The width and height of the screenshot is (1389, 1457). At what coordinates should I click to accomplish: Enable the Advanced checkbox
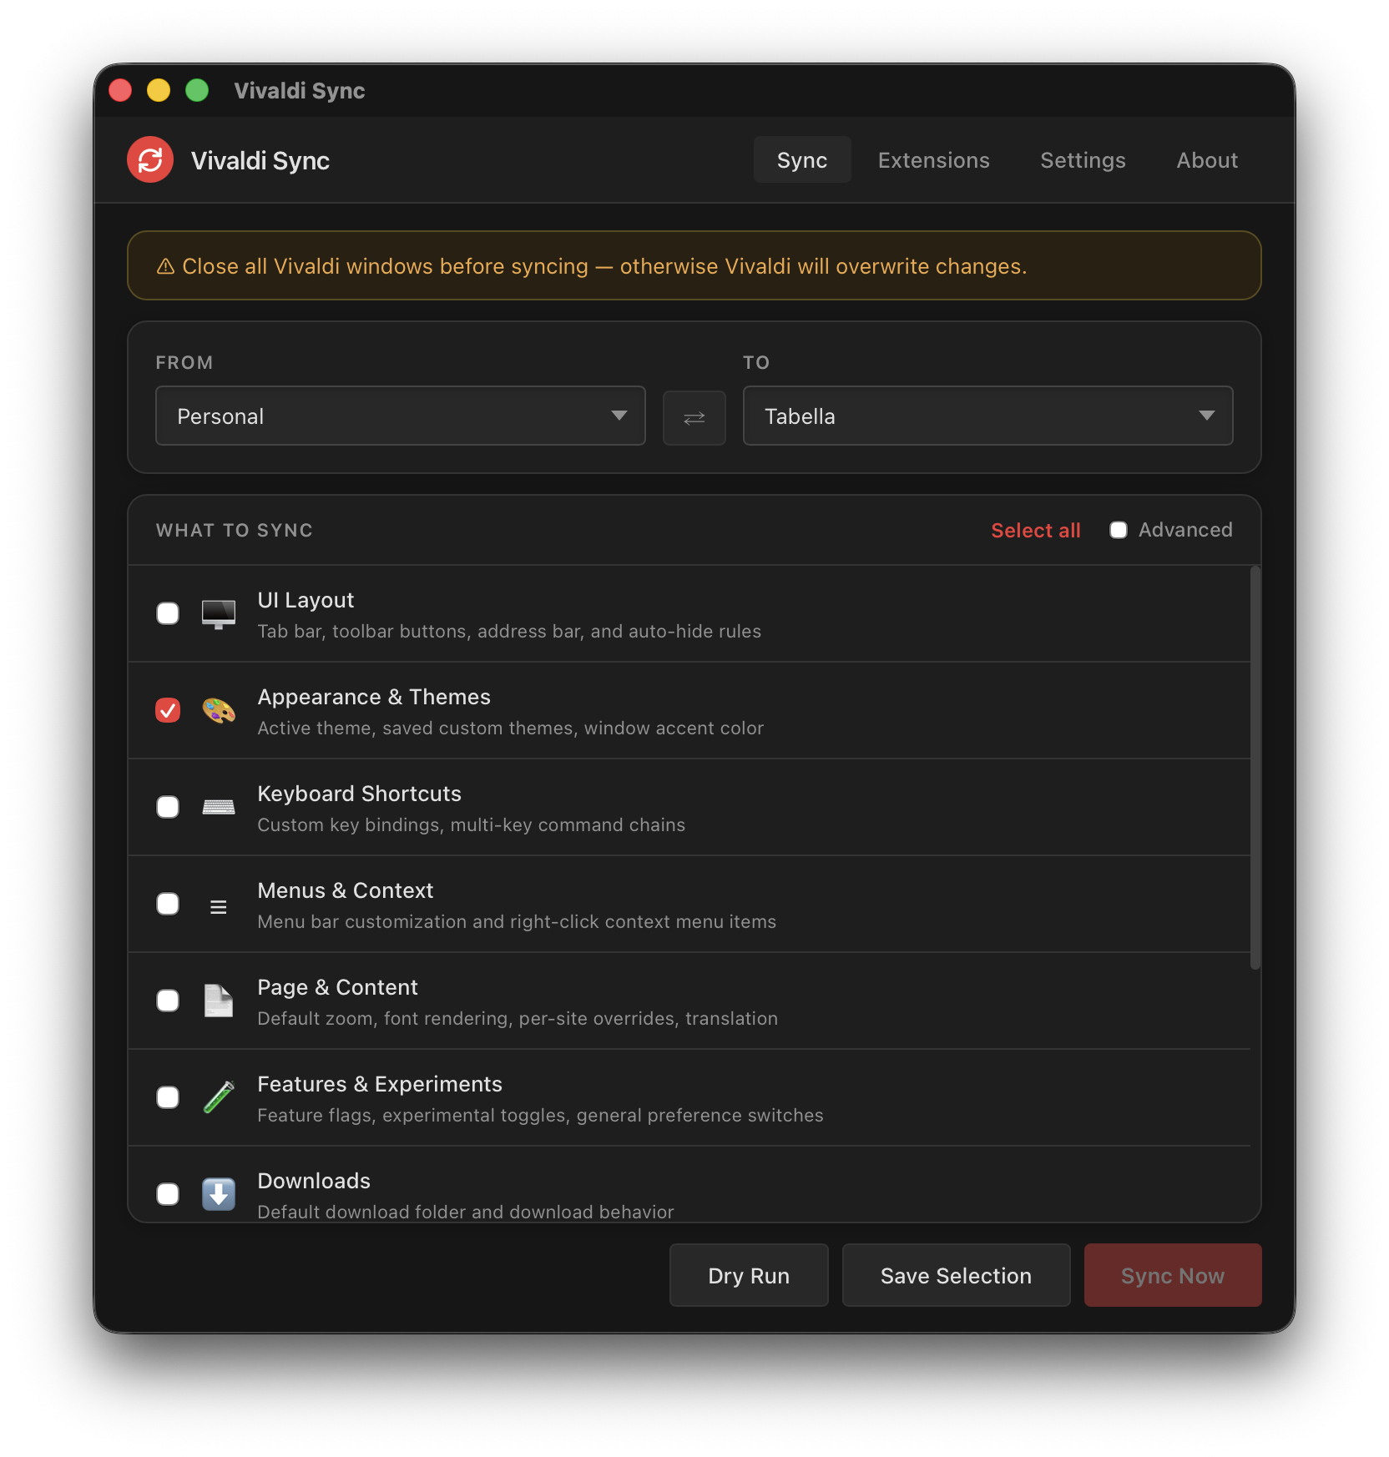pyautogui.click(x=1119, y=530)
